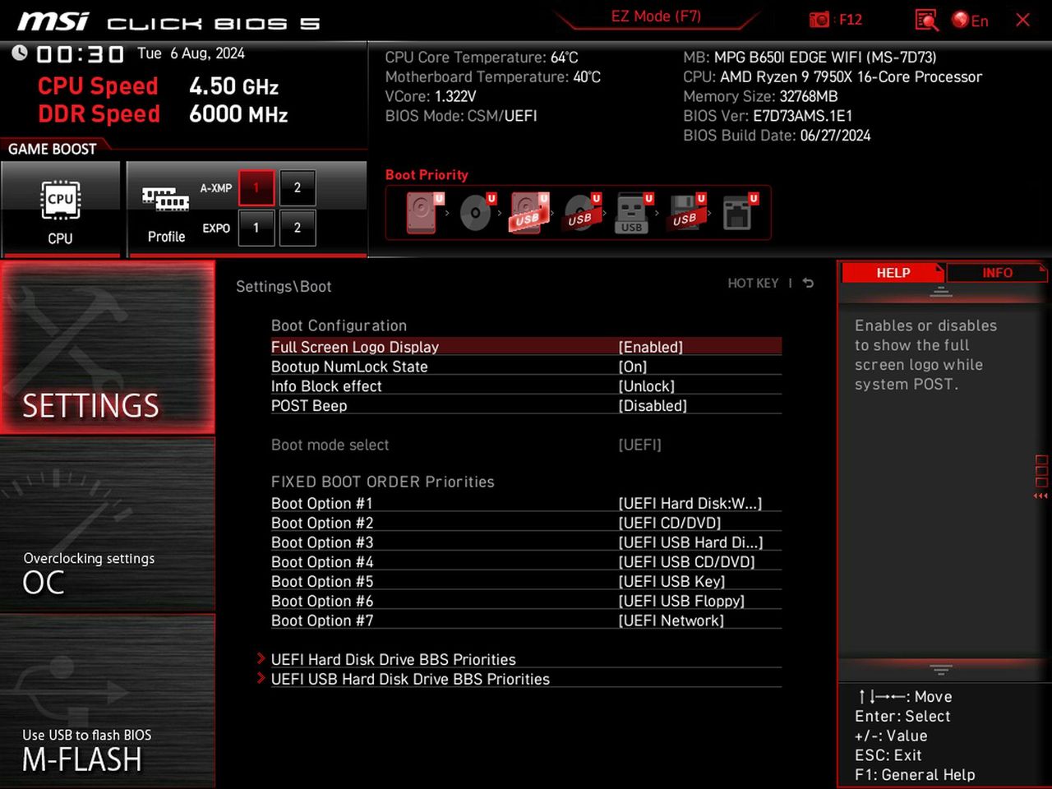Select the USB key boot priority icon
This screenshot has height=789, width=1052.
coord(634,213)
